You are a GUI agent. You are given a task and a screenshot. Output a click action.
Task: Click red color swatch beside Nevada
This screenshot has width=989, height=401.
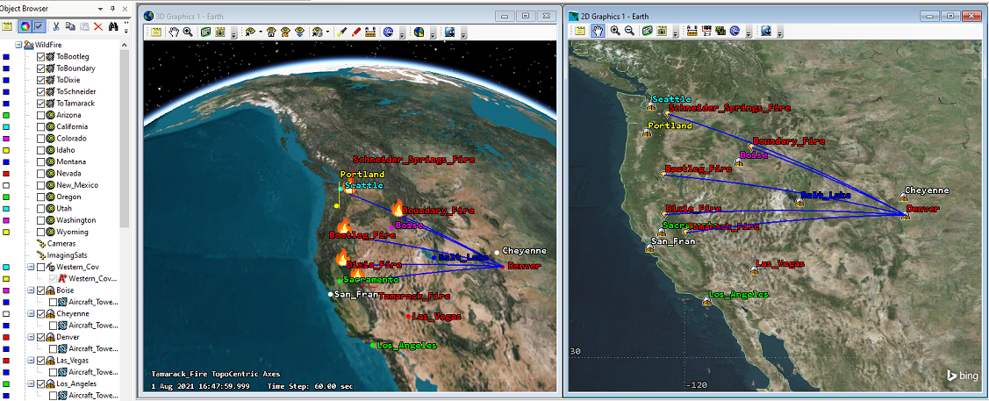point(5,174)
